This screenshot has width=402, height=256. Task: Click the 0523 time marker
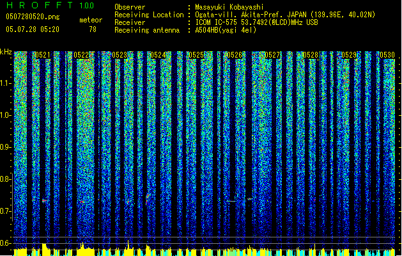[120, 55]
